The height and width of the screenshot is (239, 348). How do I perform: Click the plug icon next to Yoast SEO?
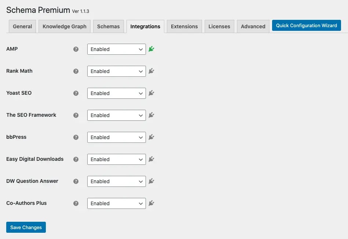click(151, 93)
